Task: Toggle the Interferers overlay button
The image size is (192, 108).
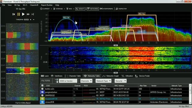Action: (106, 9)
